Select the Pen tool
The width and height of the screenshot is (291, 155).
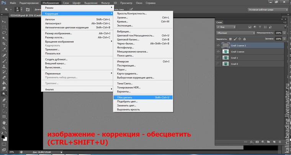pyautogui.click(x=4, y=100)
